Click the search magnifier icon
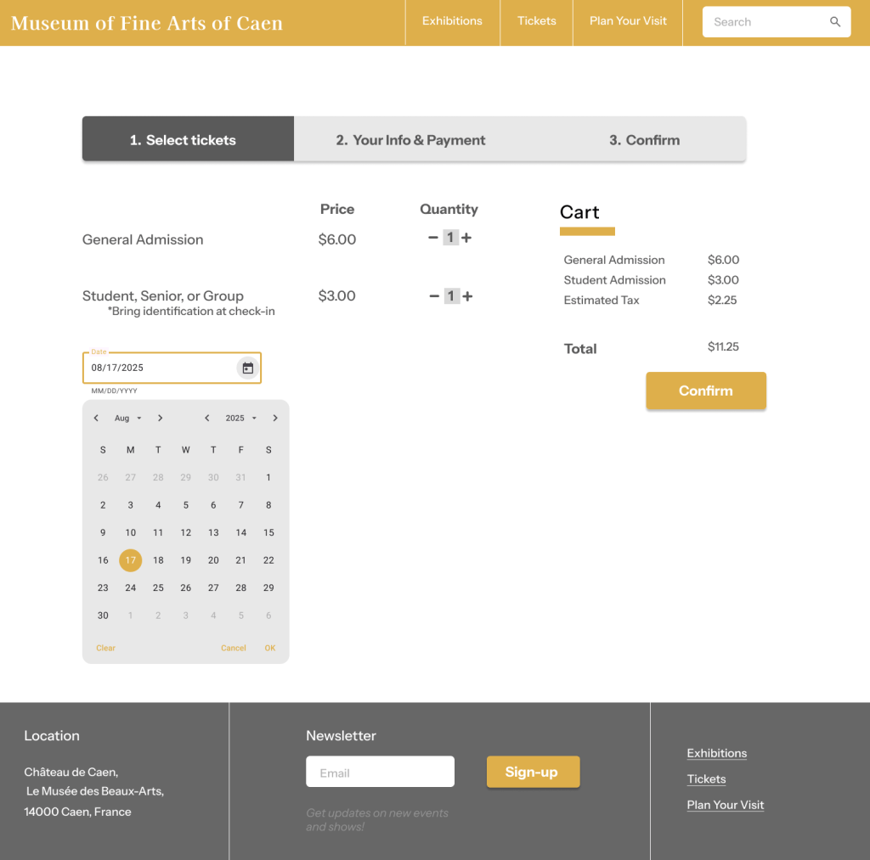 click(835, 22)
